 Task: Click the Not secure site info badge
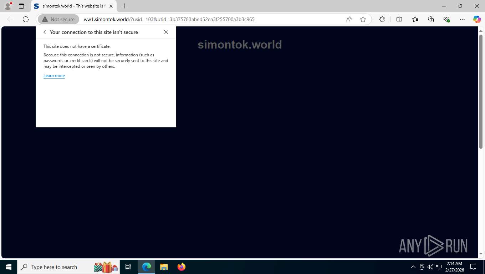point(58,19)
